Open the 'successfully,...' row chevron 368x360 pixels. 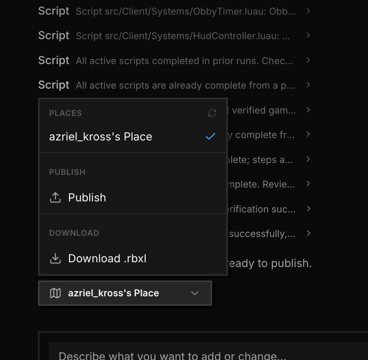click(x=308, y=233)
